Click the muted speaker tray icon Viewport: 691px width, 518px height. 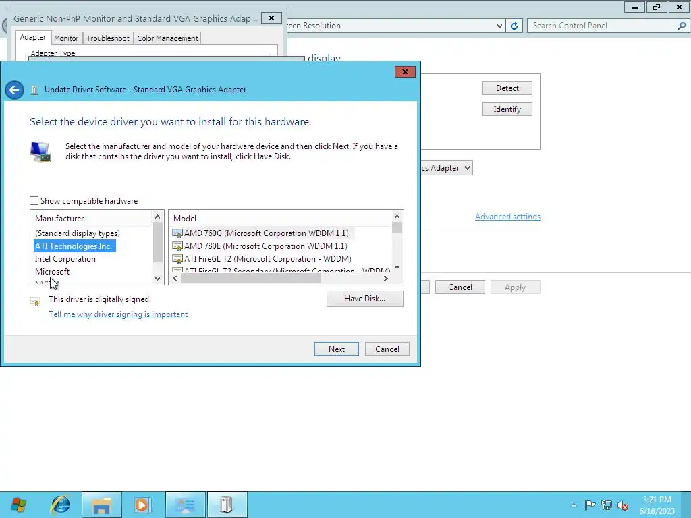coord(623,505)
